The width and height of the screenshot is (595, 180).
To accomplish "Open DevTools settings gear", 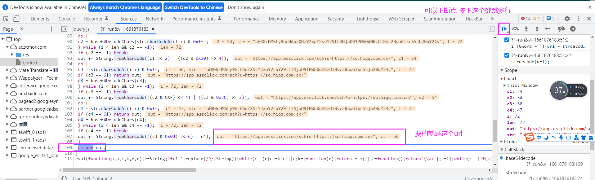I will 567,19.
